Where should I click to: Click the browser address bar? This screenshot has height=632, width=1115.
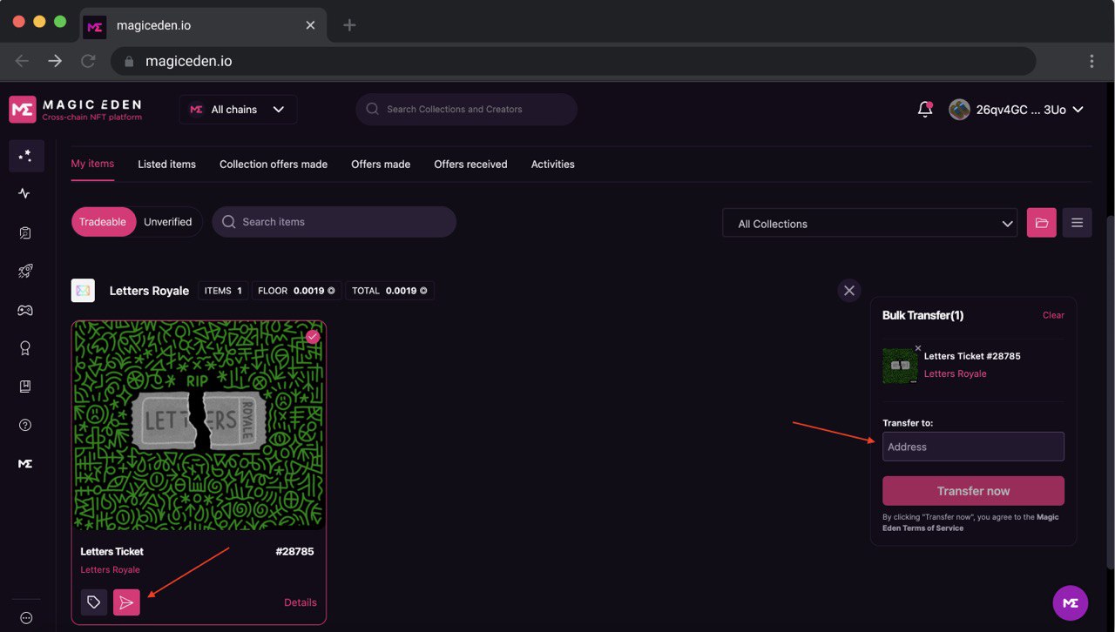tap(573, 61)
